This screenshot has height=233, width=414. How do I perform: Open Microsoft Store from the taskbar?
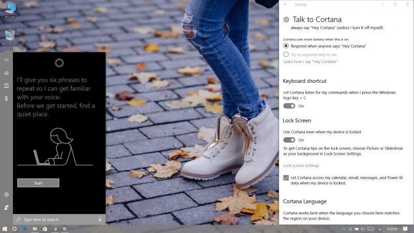coord(45,229)
